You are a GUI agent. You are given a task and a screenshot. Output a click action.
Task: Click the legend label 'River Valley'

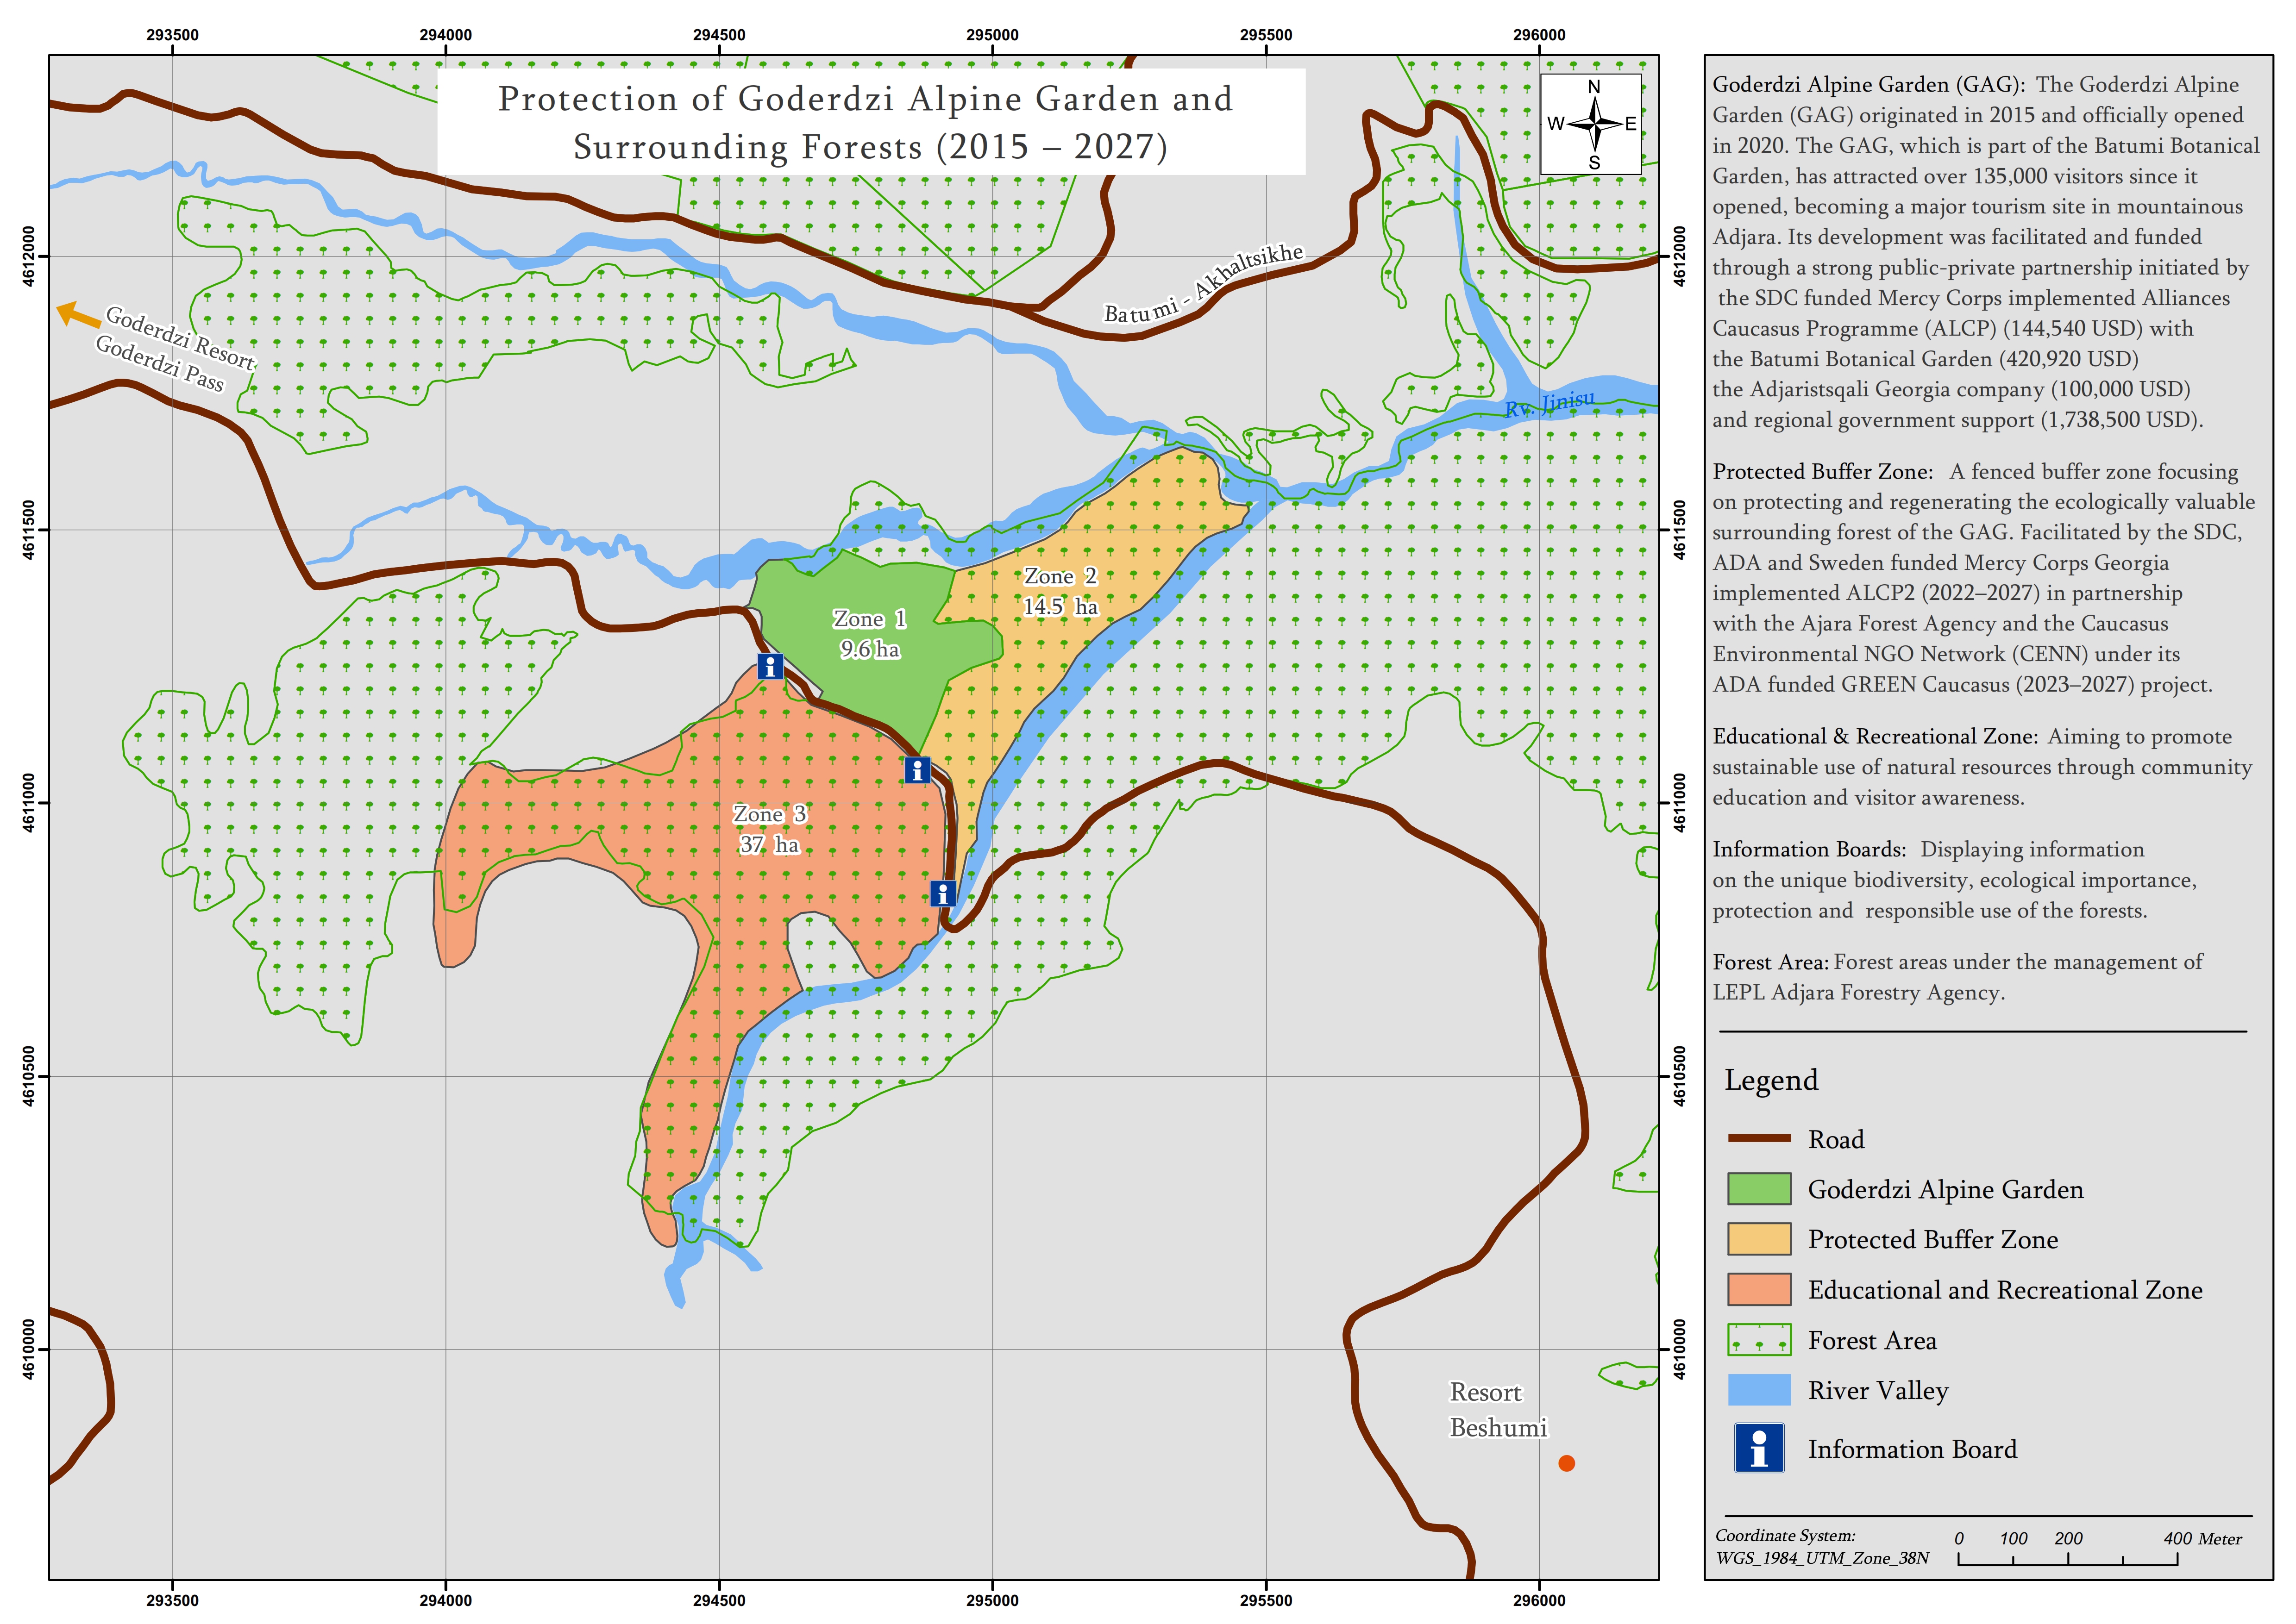point(1878,1391)
